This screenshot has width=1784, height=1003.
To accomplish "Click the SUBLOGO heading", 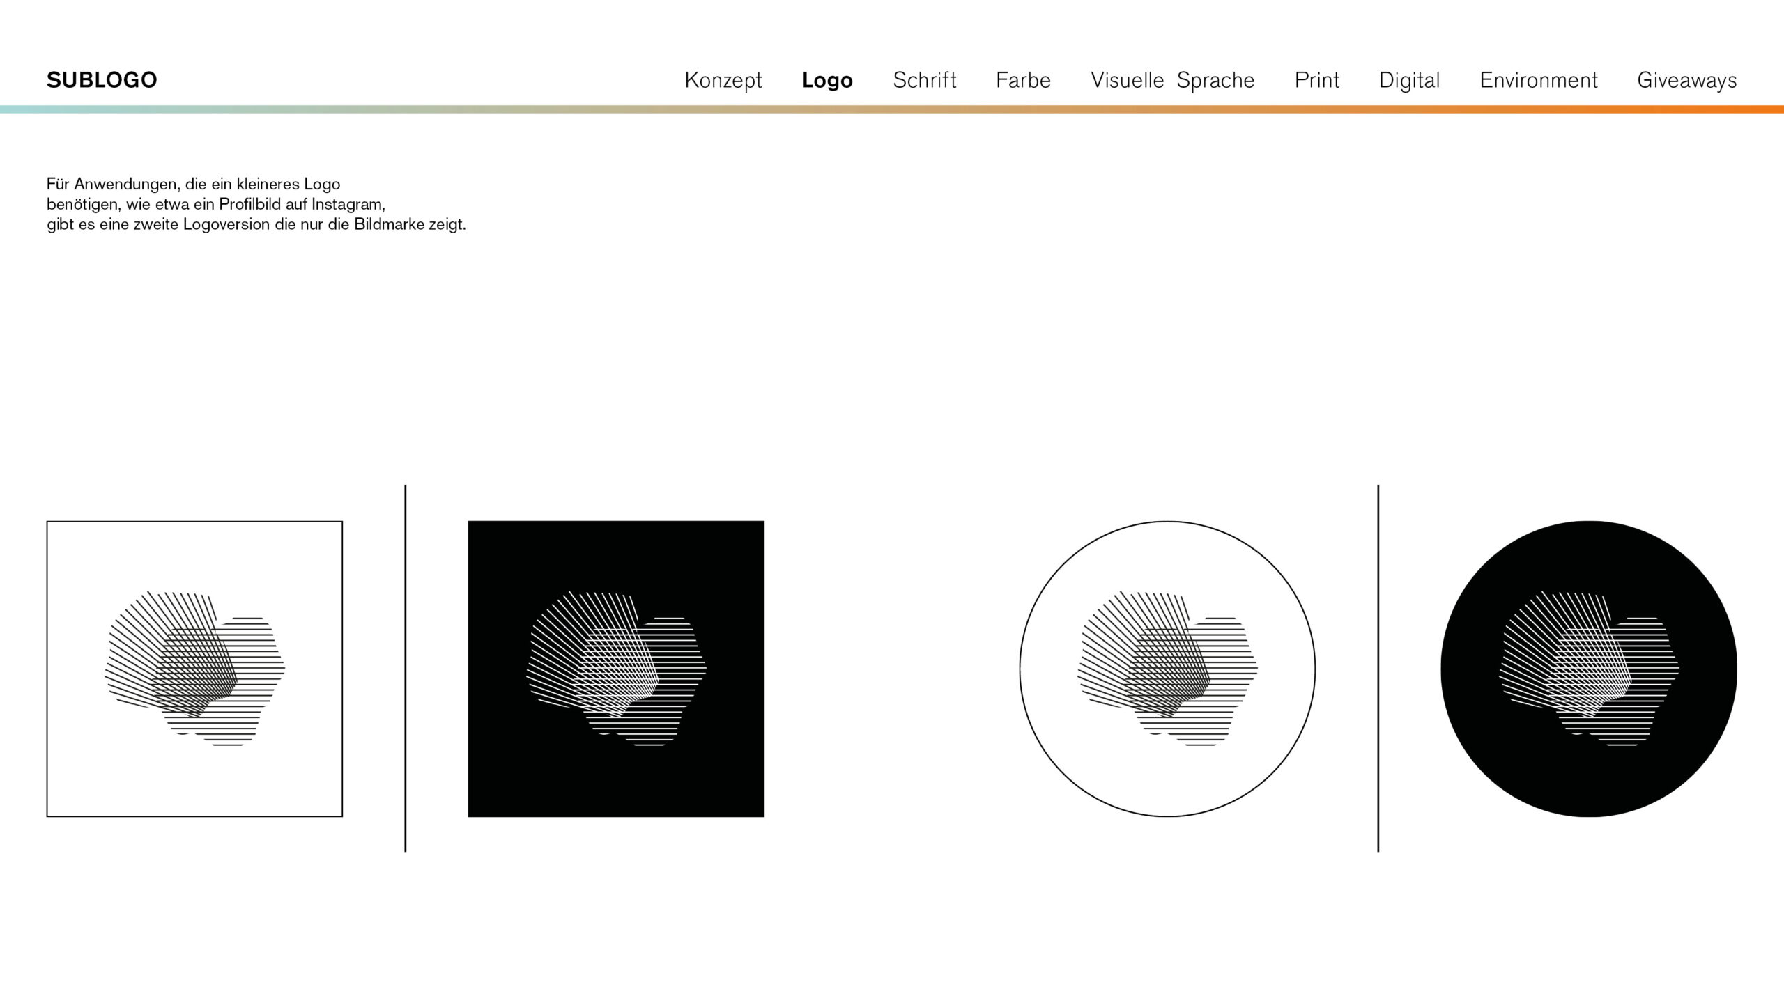I will click(102, 80).
